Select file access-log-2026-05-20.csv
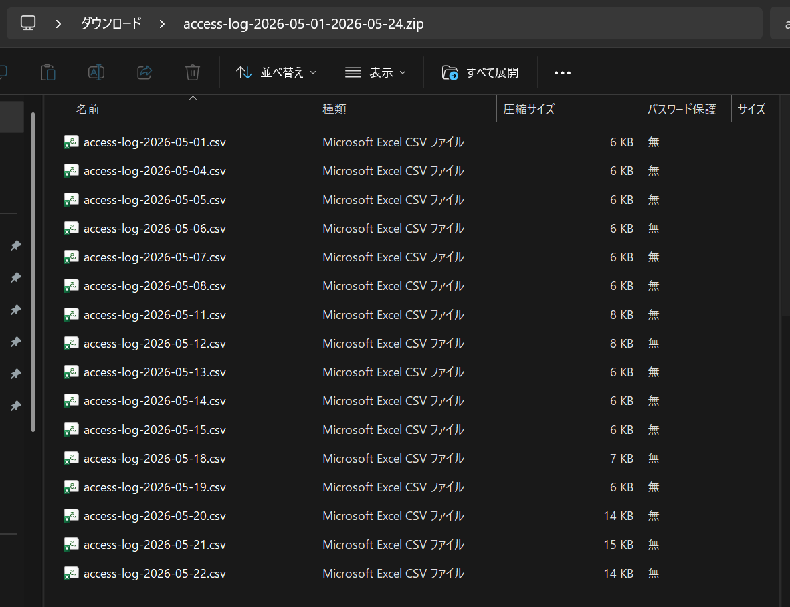 click(155, 515)
